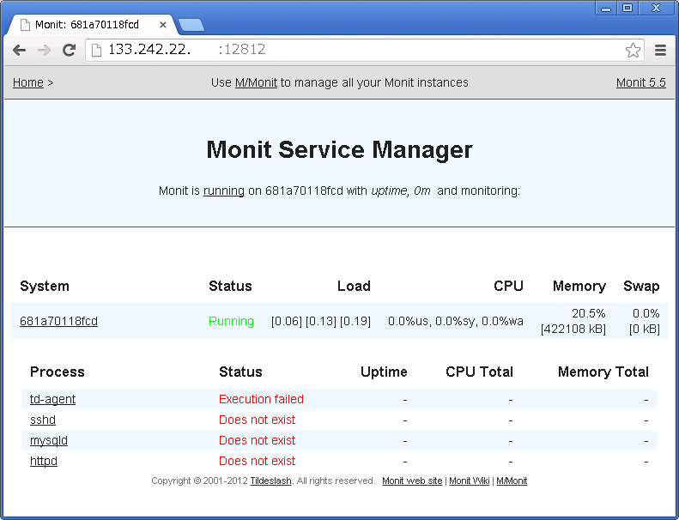Open the Monit Wiki footer link
The image size is (679, 520).
[469, 481]
